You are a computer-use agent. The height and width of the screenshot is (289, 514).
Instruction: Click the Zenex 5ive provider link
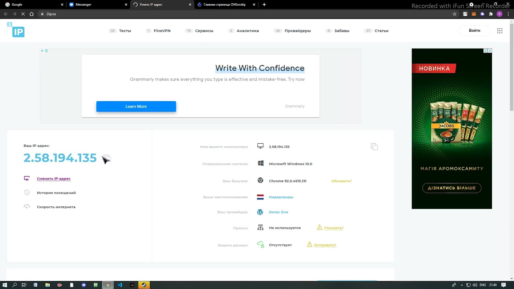point(278,212)
